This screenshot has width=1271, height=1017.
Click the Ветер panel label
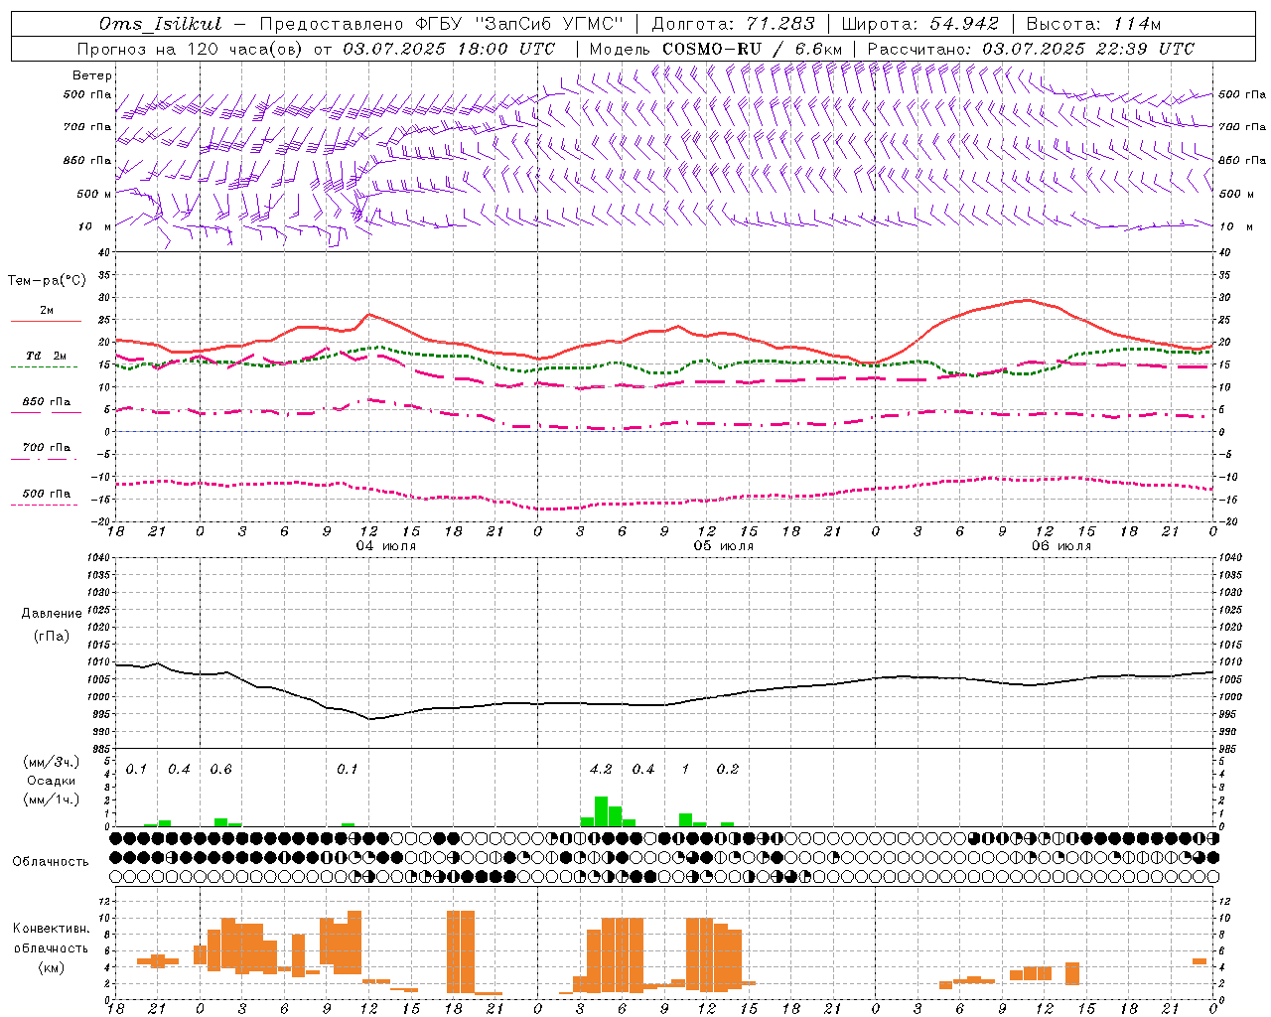pyautogui.click(x=92, y=75)
